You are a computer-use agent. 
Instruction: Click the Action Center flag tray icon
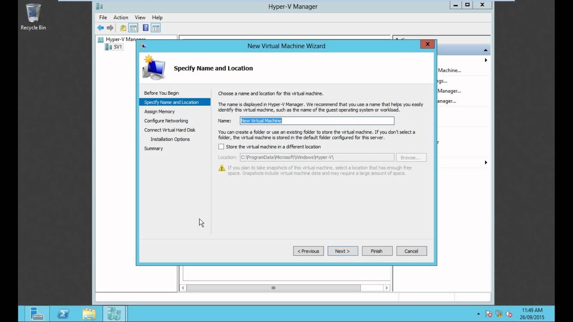(x=489, y=314)
